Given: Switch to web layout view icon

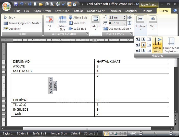Looking at the screenshot, I should point(116,133).
